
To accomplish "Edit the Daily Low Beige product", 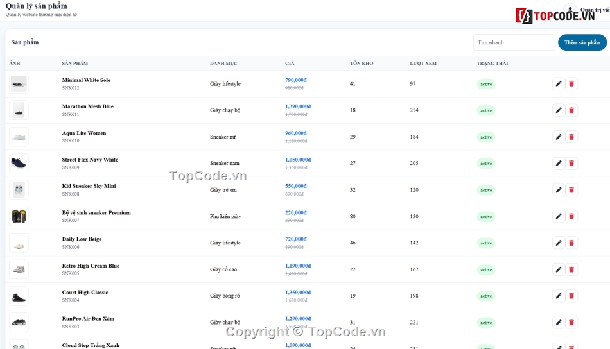I will [558, 243].
